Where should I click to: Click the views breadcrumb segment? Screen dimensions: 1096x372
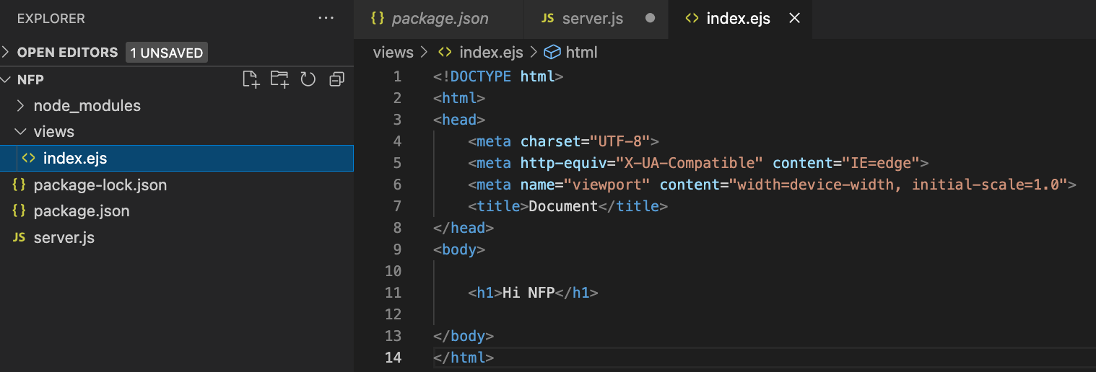click(x=393, y=52)
